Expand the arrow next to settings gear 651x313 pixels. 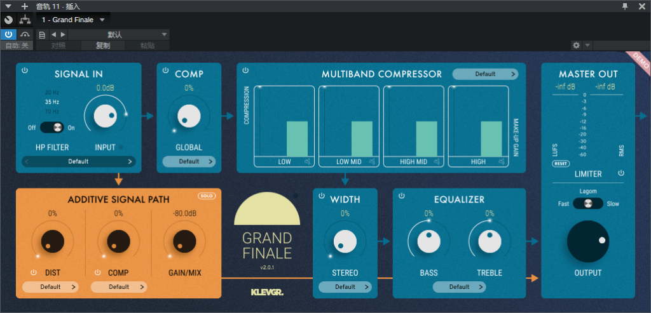pyautogui.click(x=587, y=45)
